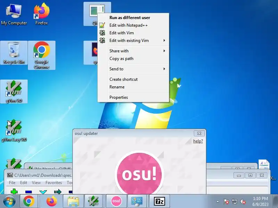278x208 pixels.
Task: Click the osu! updater title text
Action: point(86,133)
